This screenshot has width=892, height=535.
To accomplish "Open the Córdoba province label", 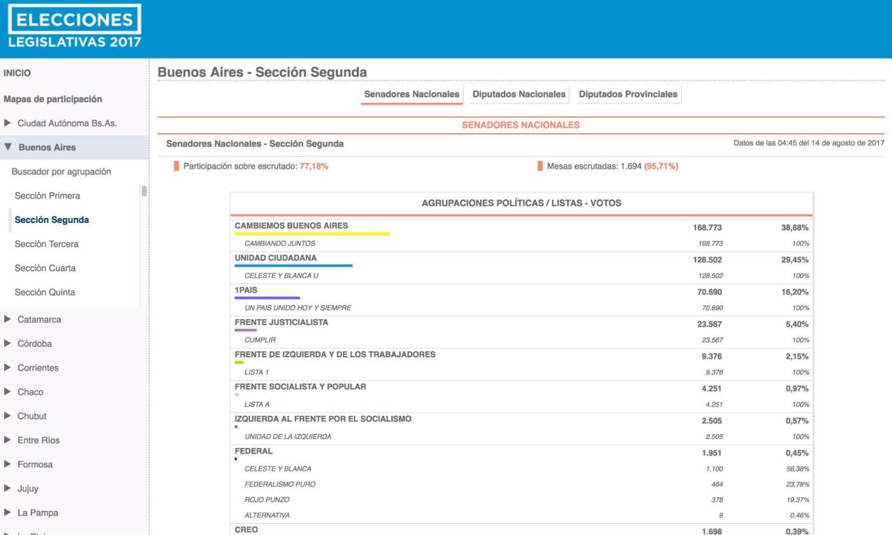I will pyautogui.click(x=35, y=344).
